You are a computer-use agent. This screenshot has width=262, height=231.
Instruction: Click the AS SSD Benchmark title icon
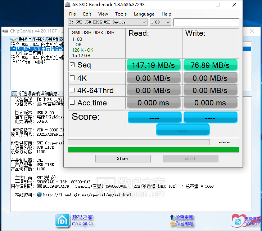coord(68,5)
